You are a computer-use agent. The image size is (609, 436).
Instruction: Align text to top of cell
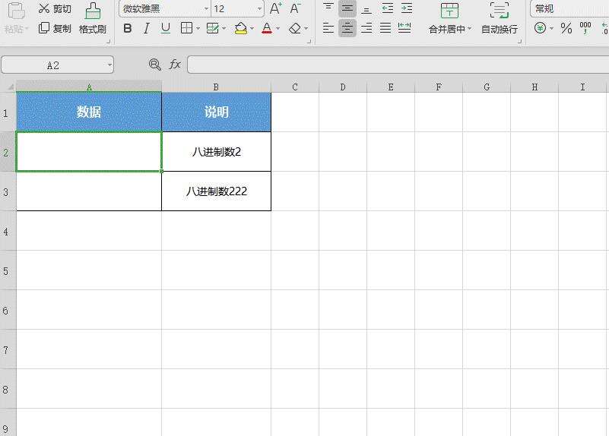click(x=328, y=8)
